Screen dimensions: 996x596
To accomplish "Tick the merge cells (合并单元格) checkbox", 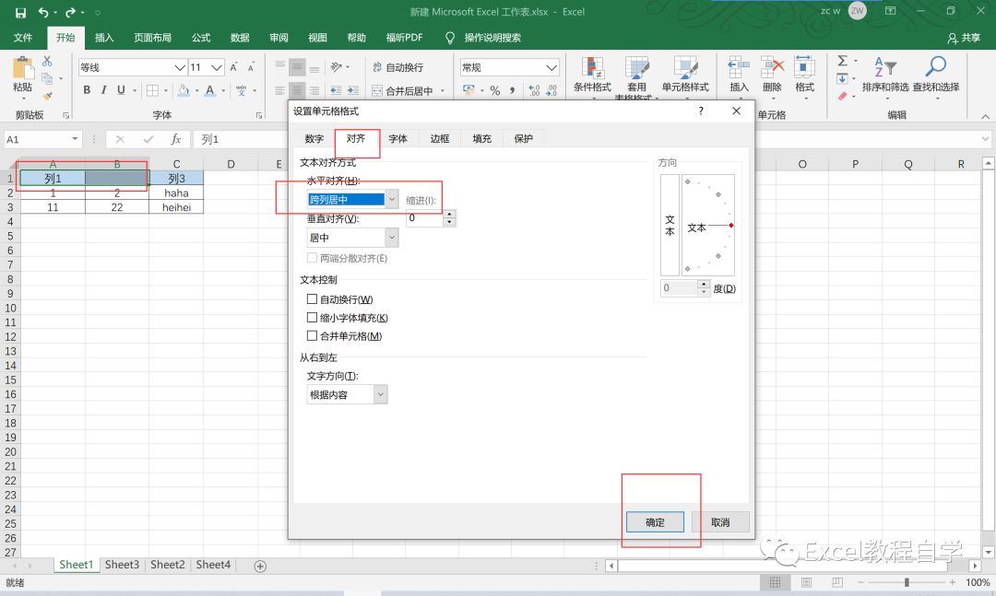I will click(x=312, y=336).
